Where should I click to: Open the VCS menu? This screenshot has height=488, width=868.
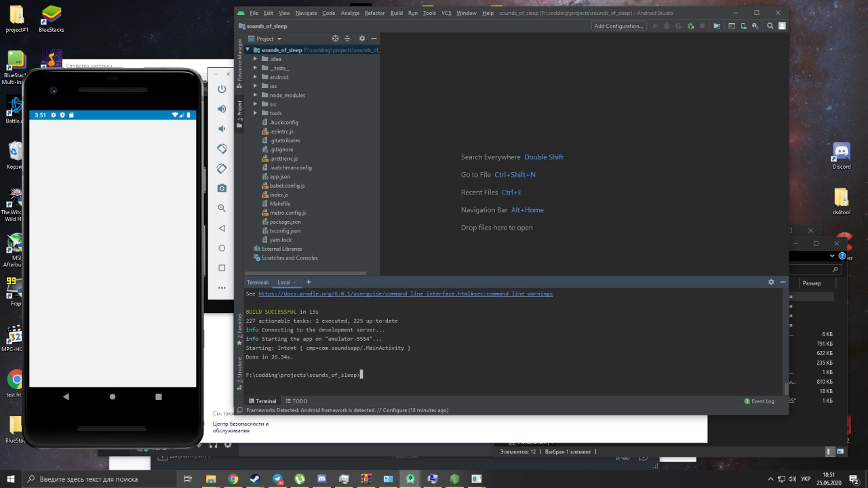pyautogui.click(x=446, y=13)
